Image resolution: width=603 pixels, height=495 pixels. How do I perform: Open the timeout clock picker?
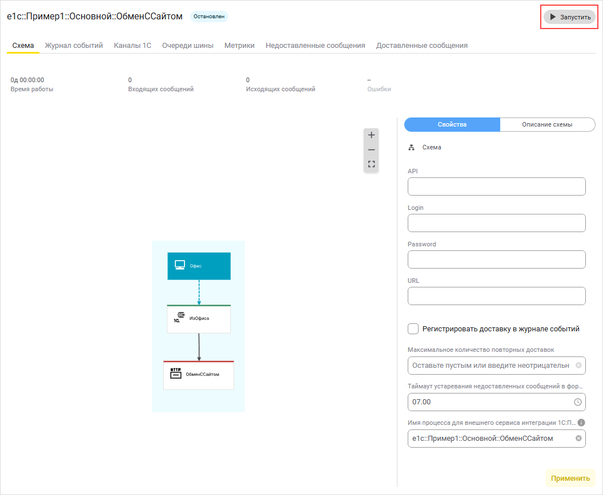coord(578,402)
